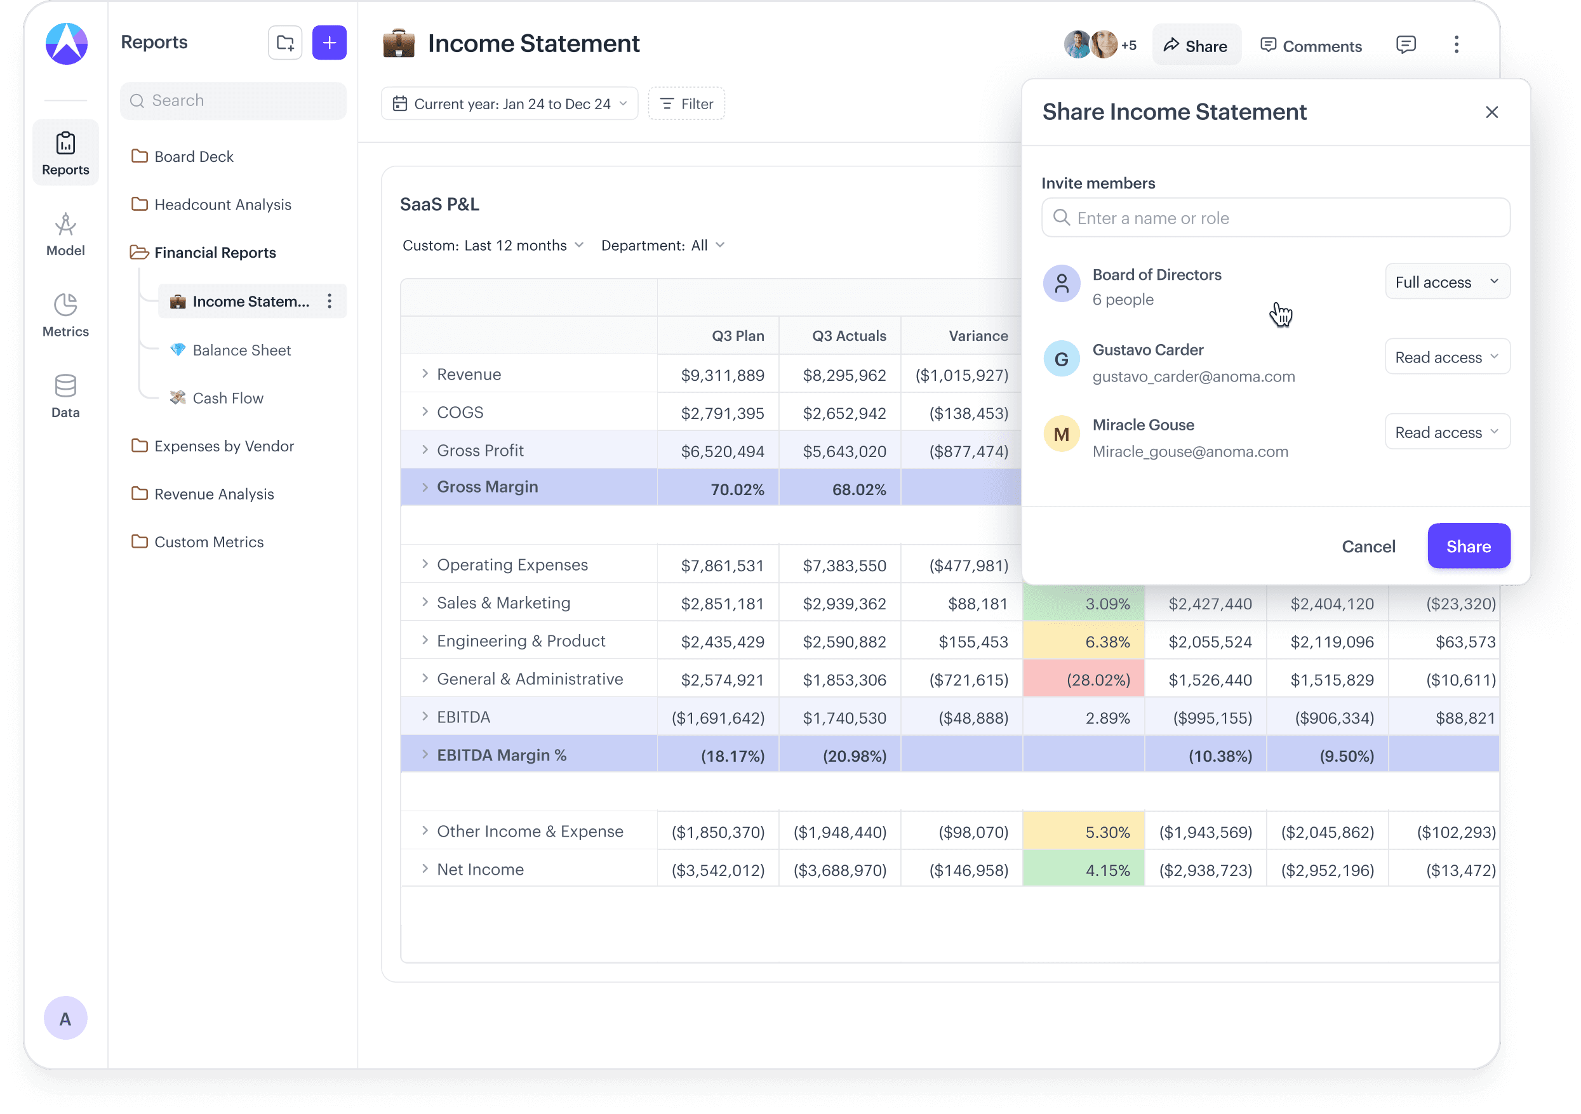
Task: Select the Balance Sheet report
Action: click(x=230, y=350)
